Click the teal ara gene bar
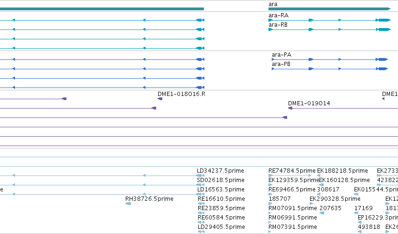The height and width of the screenshot is (234, 398). [329, 9]
